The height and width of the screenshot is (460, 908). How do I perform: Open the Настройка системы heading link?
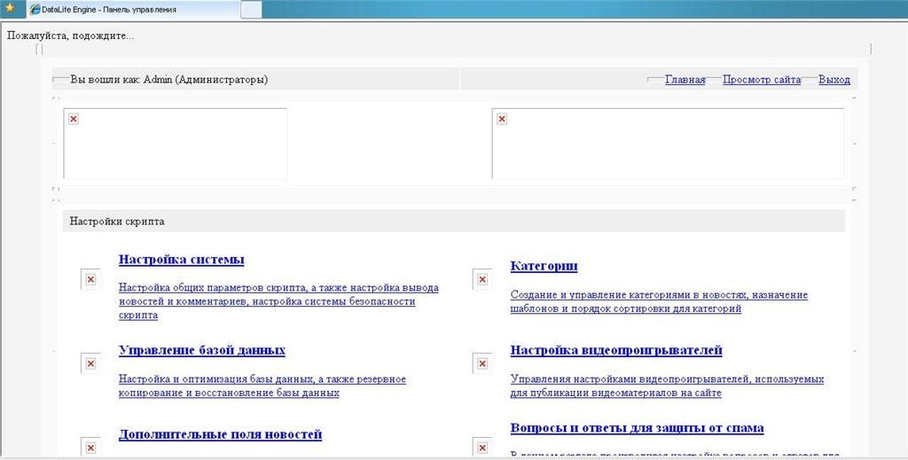tap(181, 260)
